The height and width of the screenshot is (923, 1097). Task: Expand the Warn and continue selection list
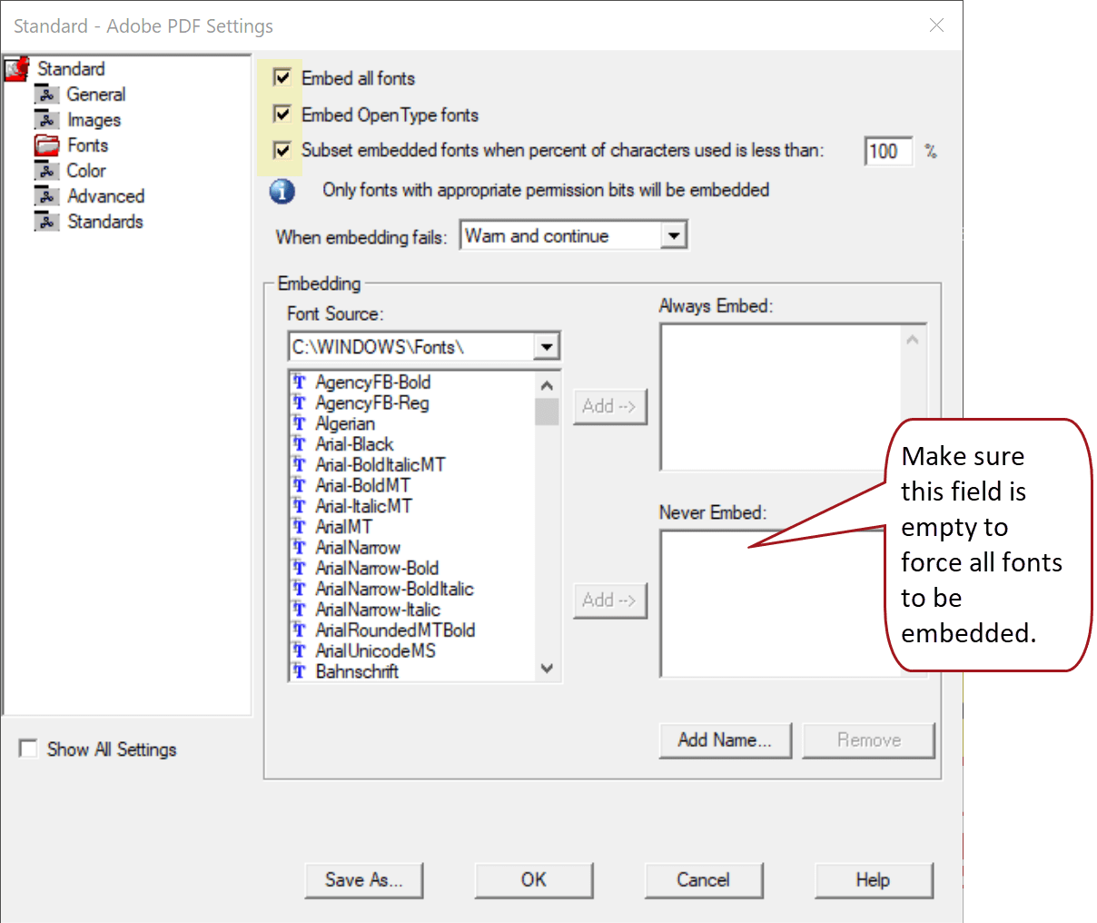click(675, 235)
